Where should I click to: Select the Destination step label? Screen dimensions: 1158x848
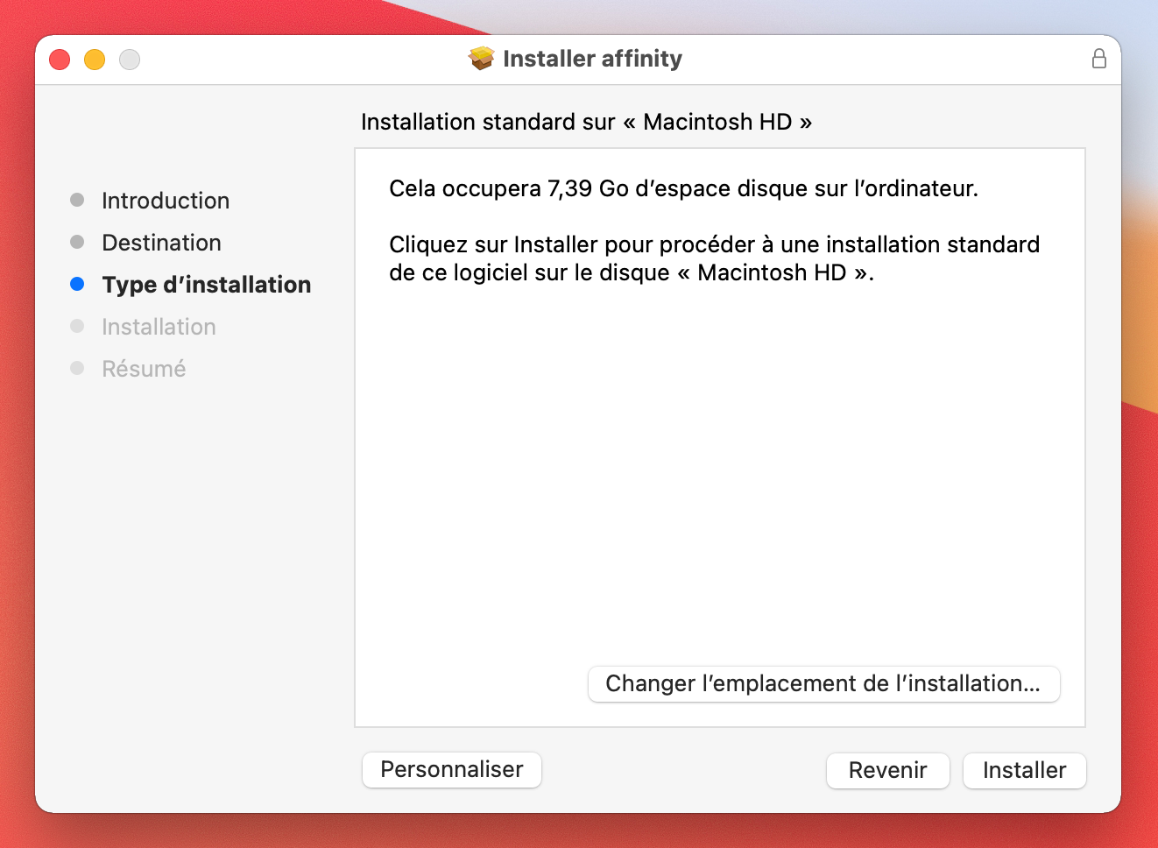pos(161,243)
